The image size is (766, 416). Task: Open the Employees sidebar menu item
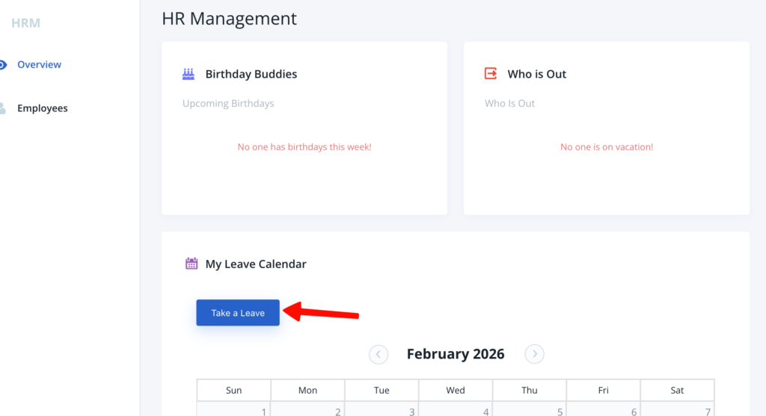pyautogui.click(x=43, y=108)
